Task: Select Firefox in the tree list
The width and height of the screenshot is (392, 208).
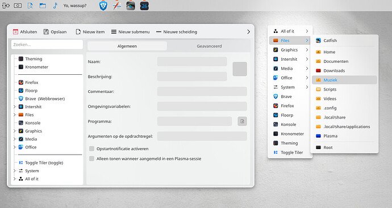Action: [28, 82]
